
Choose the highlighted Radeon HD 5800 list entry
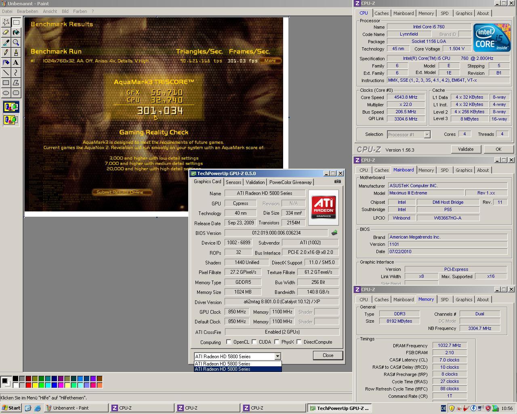[x=237, y=369]
